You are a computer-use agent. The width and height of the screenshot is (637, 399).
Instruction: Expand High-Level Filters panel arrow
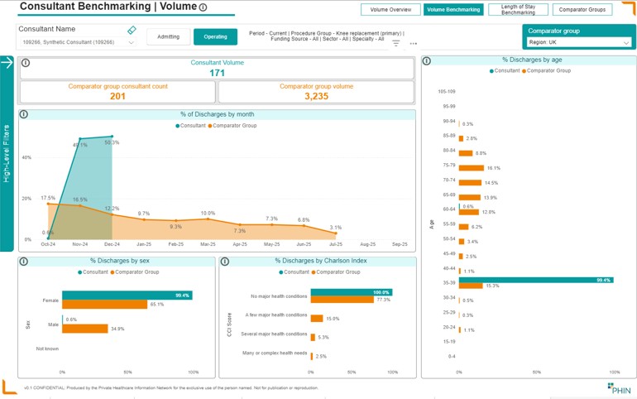[7, 62]
